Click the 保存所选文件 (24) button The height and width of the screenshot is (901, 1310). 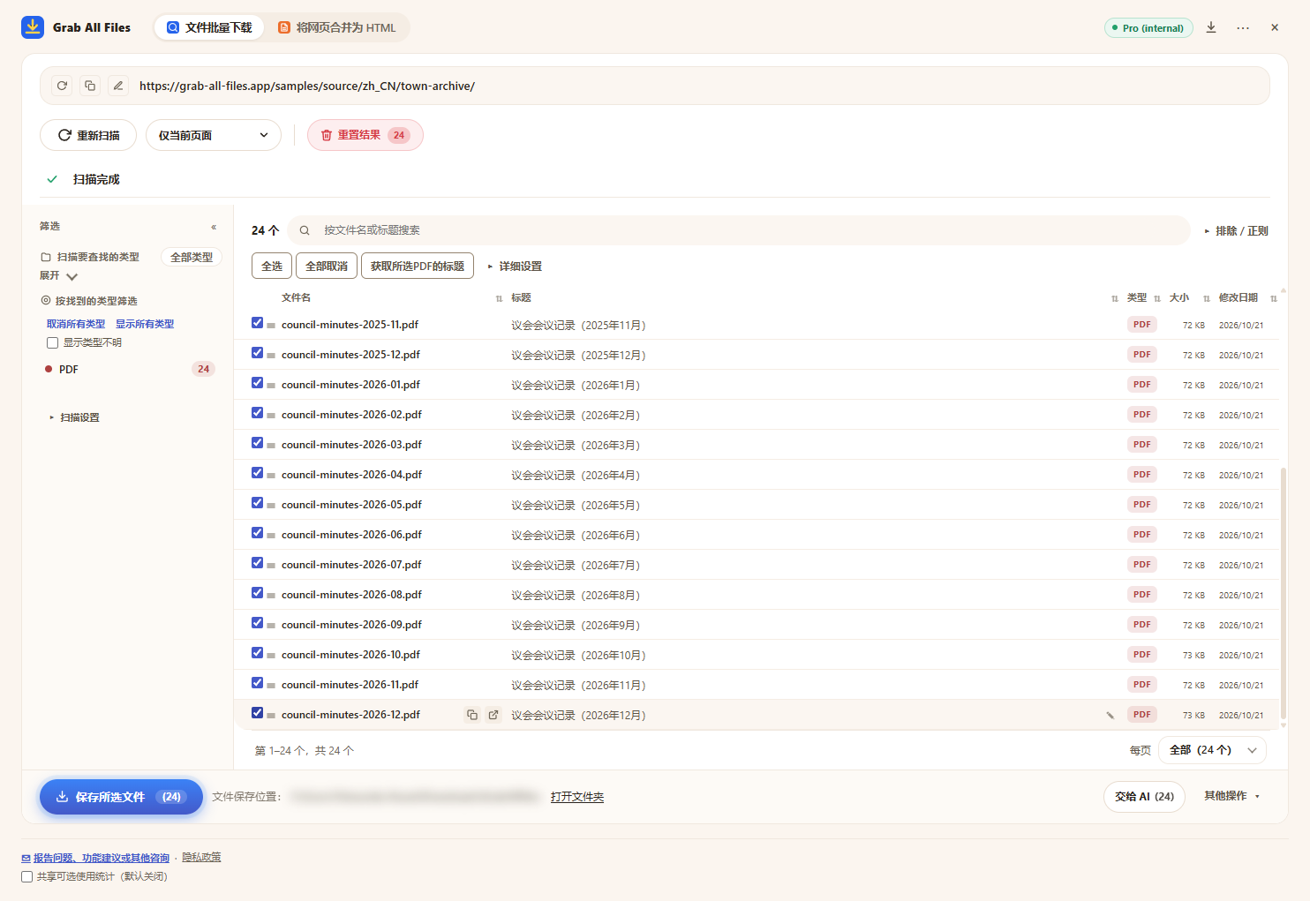click(121, 797)
